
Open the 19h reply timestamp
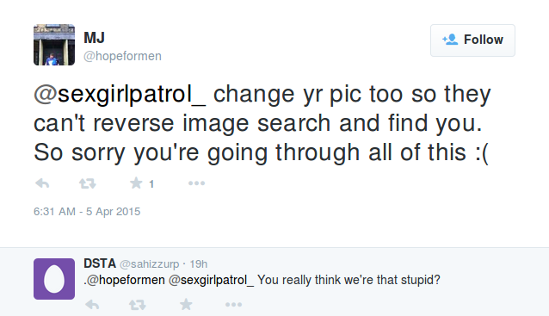(199, 264)
